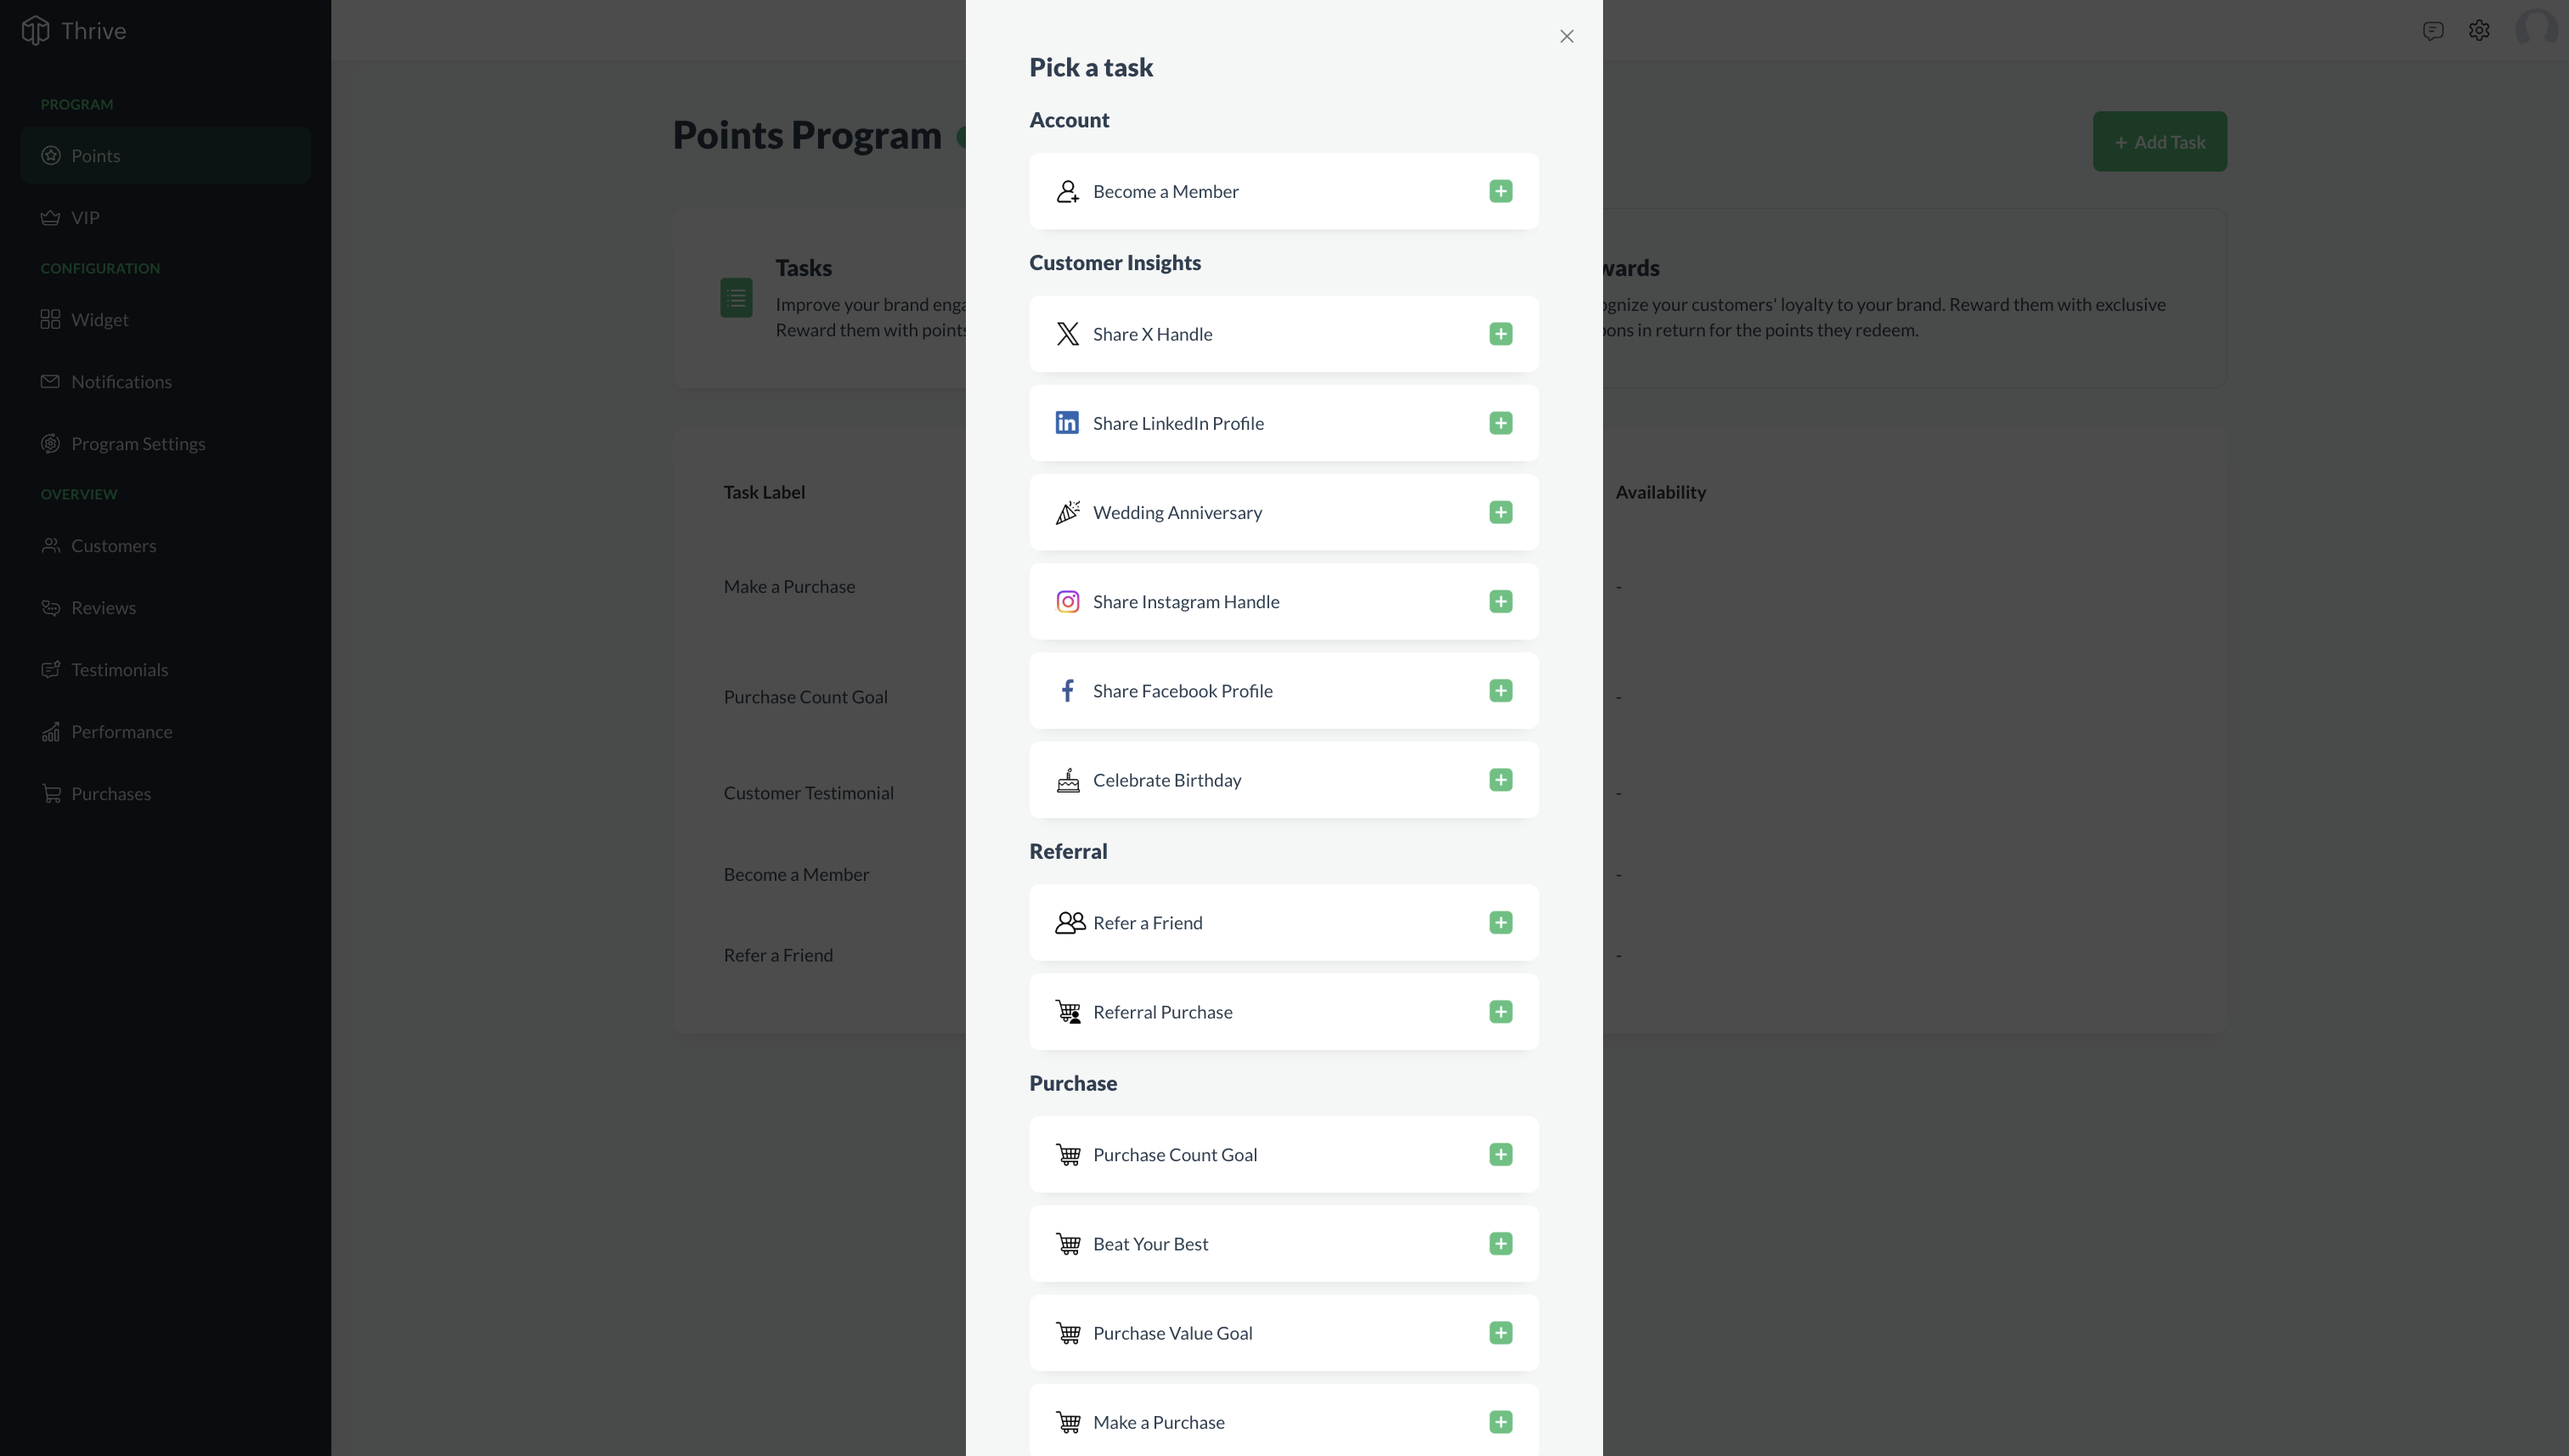Close the Pick a task panel
The image size is (2569, 1456).
point(1566,37)
